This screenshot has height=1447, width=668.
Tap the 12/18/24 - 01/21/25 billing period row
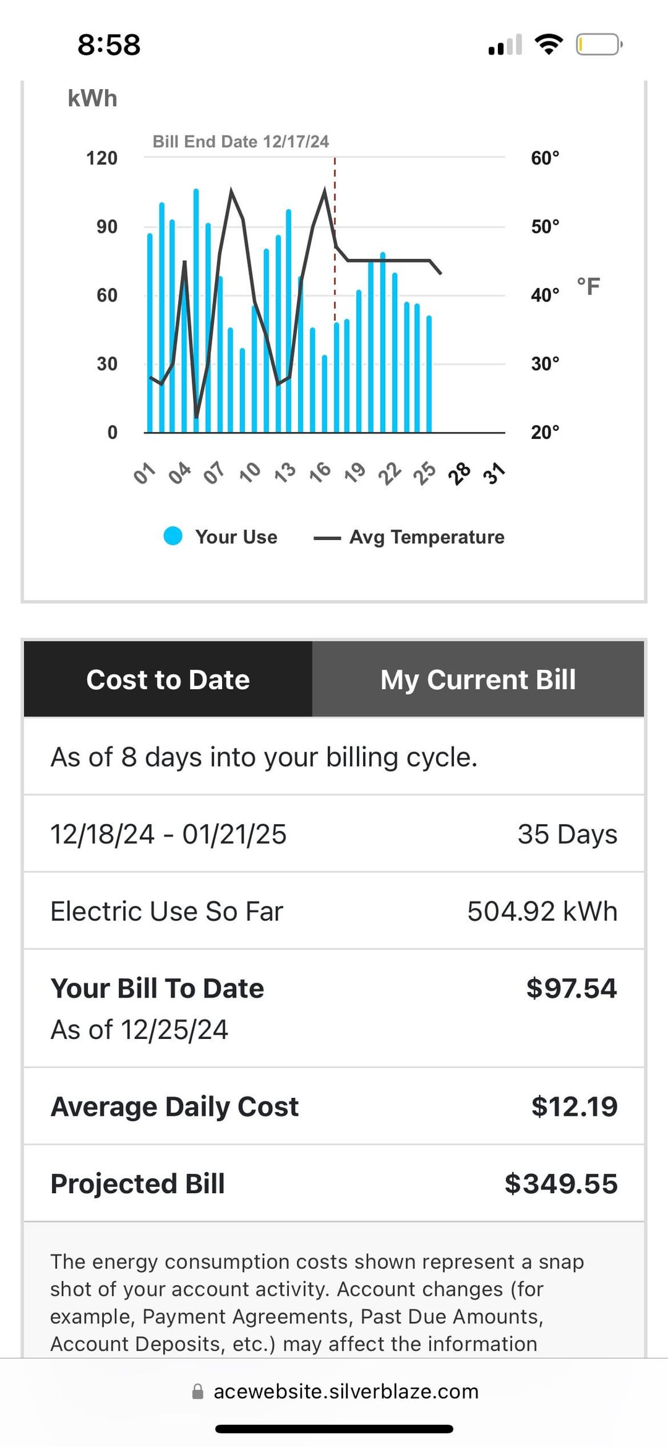pos(334,834)
